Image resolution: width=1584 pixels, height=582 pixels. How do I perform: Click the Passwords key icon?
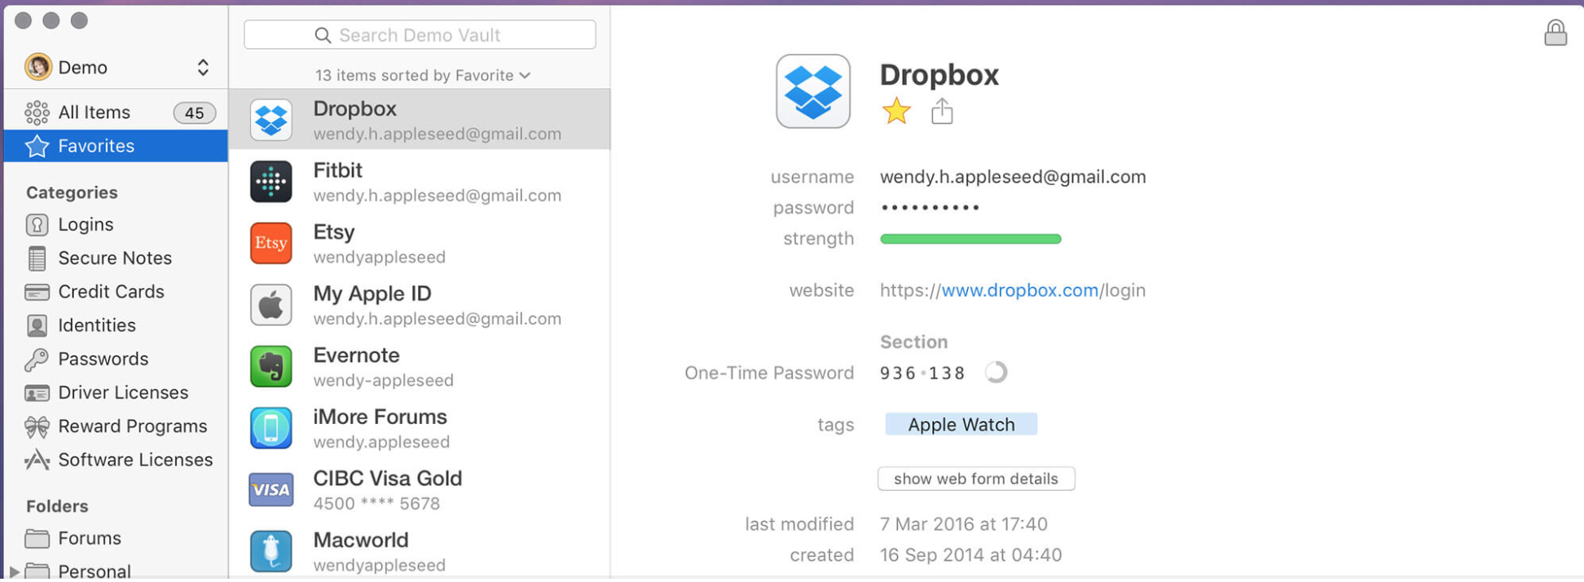click(x=37, y=359)
